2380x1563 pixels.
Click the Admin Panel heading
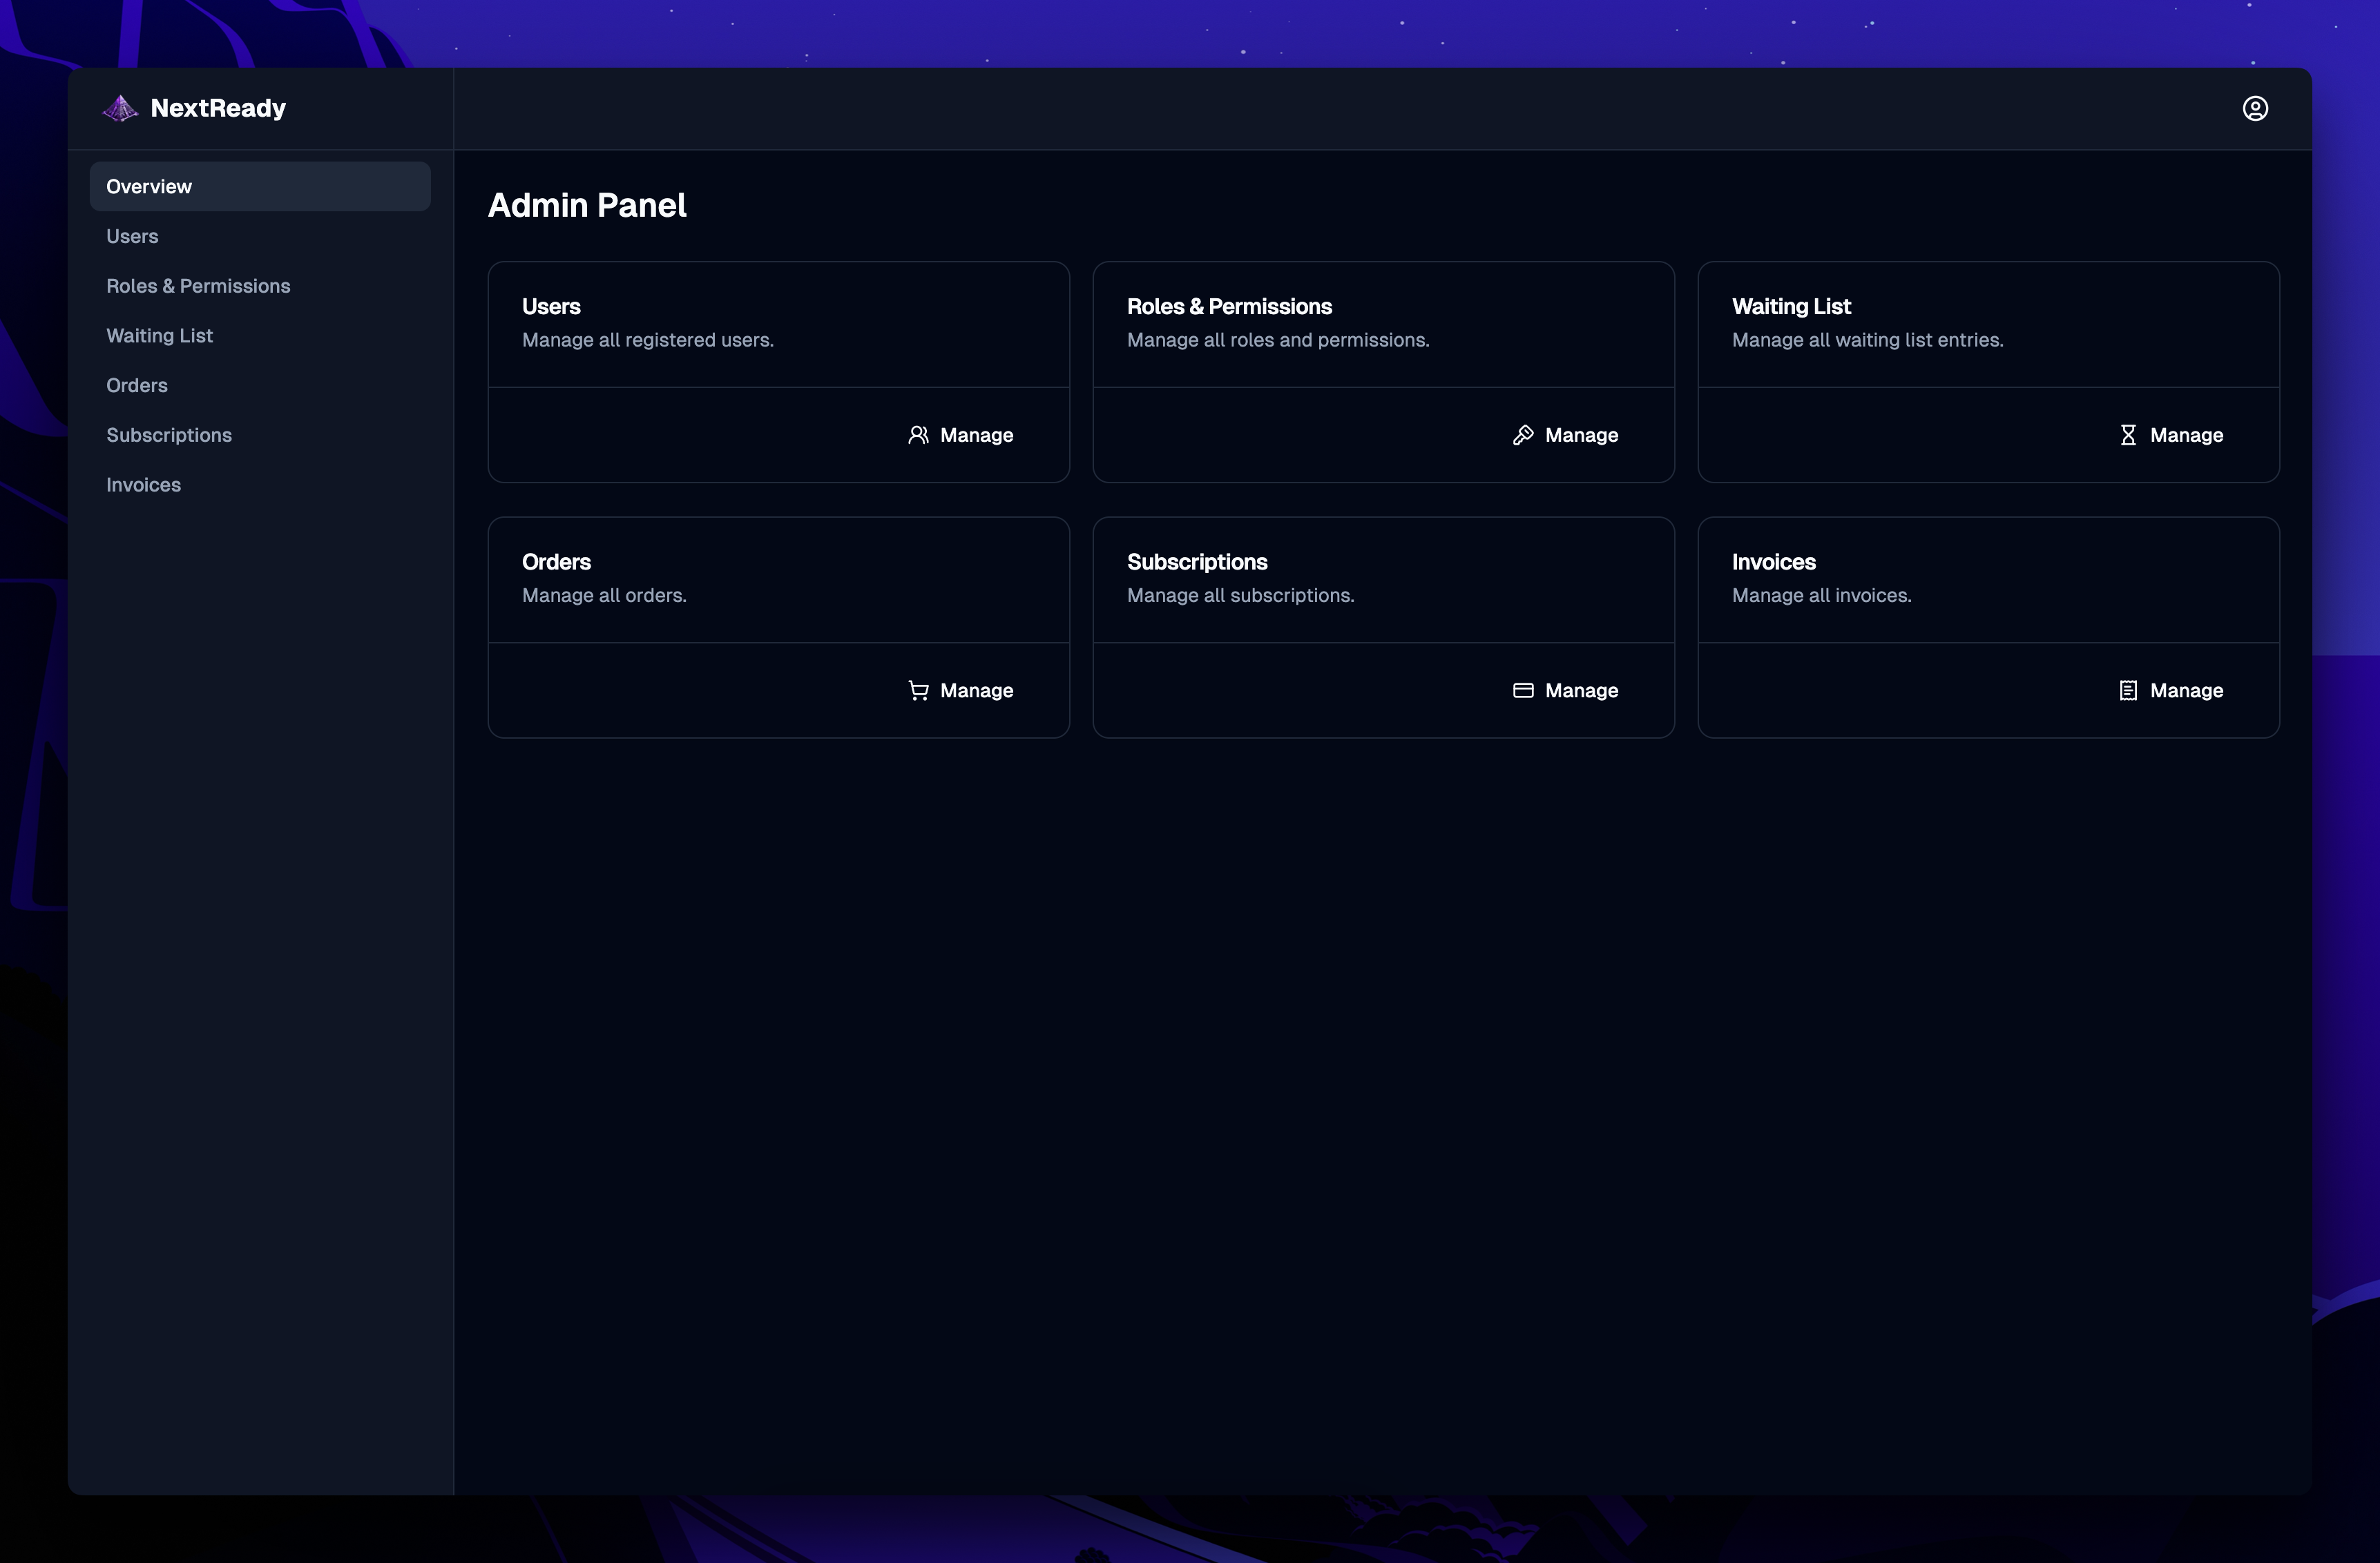587,205
